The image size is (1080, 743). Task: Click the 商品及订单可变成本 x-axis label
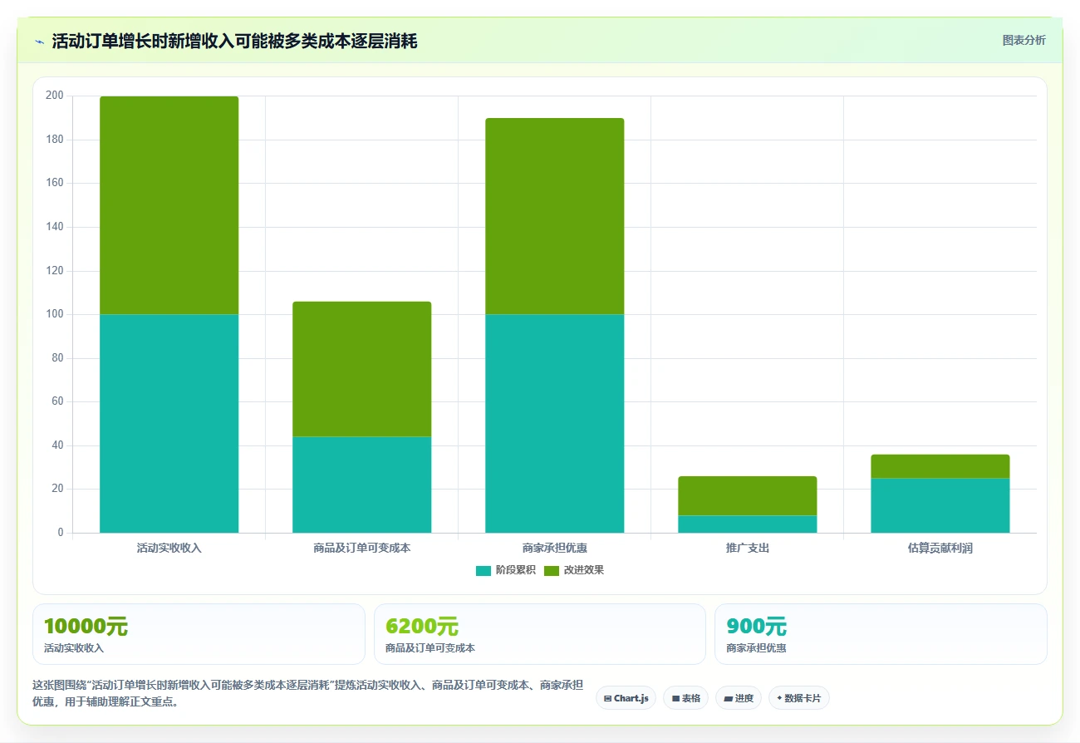click(x=361, y=549)
